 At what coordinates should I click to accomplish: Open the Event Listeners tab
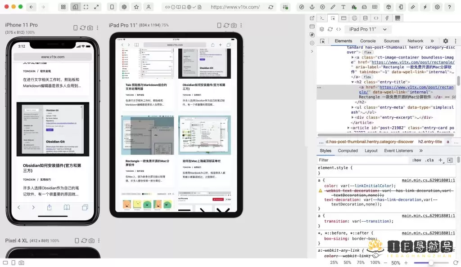pos(398,151)
